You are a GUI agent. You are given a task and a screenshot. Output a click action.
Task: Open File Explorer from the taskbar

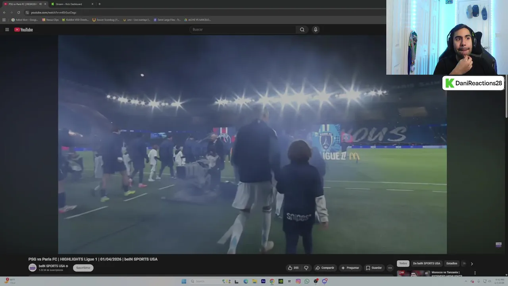coord(254,281)
